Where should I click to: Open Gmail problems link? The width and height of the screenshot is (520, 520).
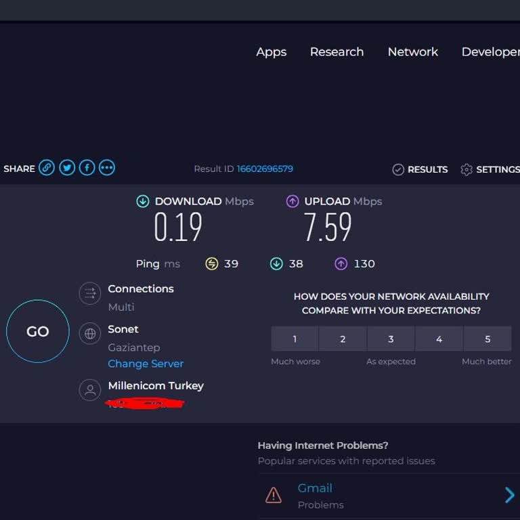coord(315,488)
